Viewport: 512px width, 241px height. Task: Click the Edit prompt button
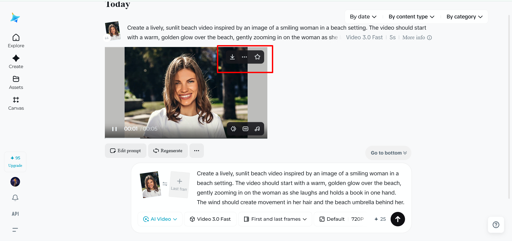click(125, 151)
